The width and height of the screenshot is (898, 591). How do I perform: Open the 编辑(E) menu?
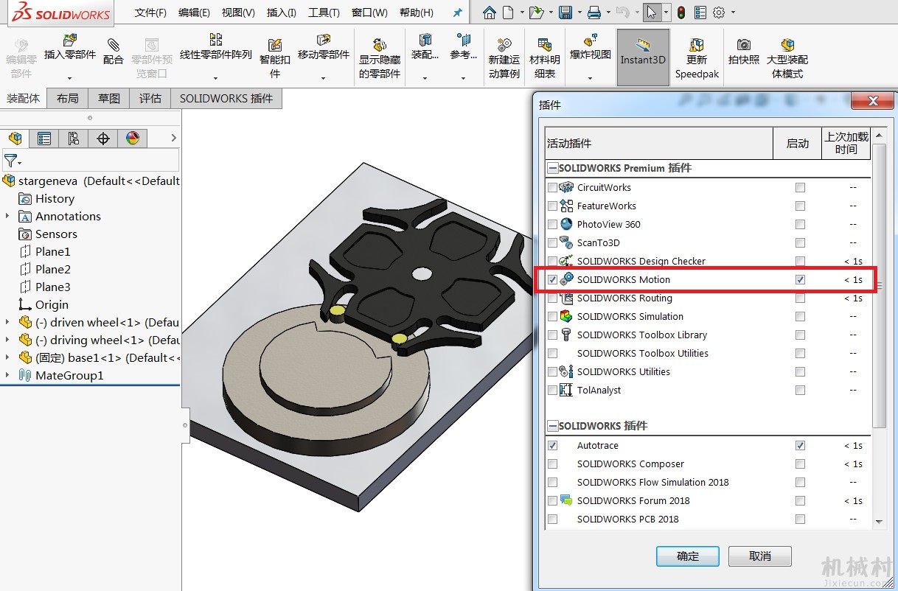pyautogui.click(x=194, y=13)
